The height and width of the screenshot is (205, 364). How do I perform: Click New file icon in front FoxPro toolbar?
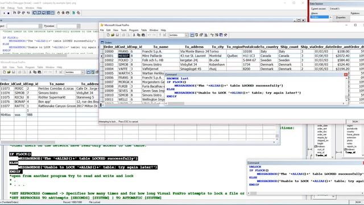point(108,35)
